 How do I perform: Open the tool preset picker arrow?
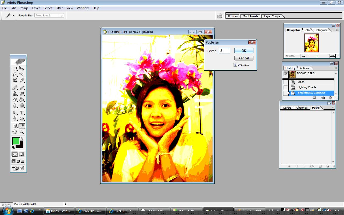(13, 16)
